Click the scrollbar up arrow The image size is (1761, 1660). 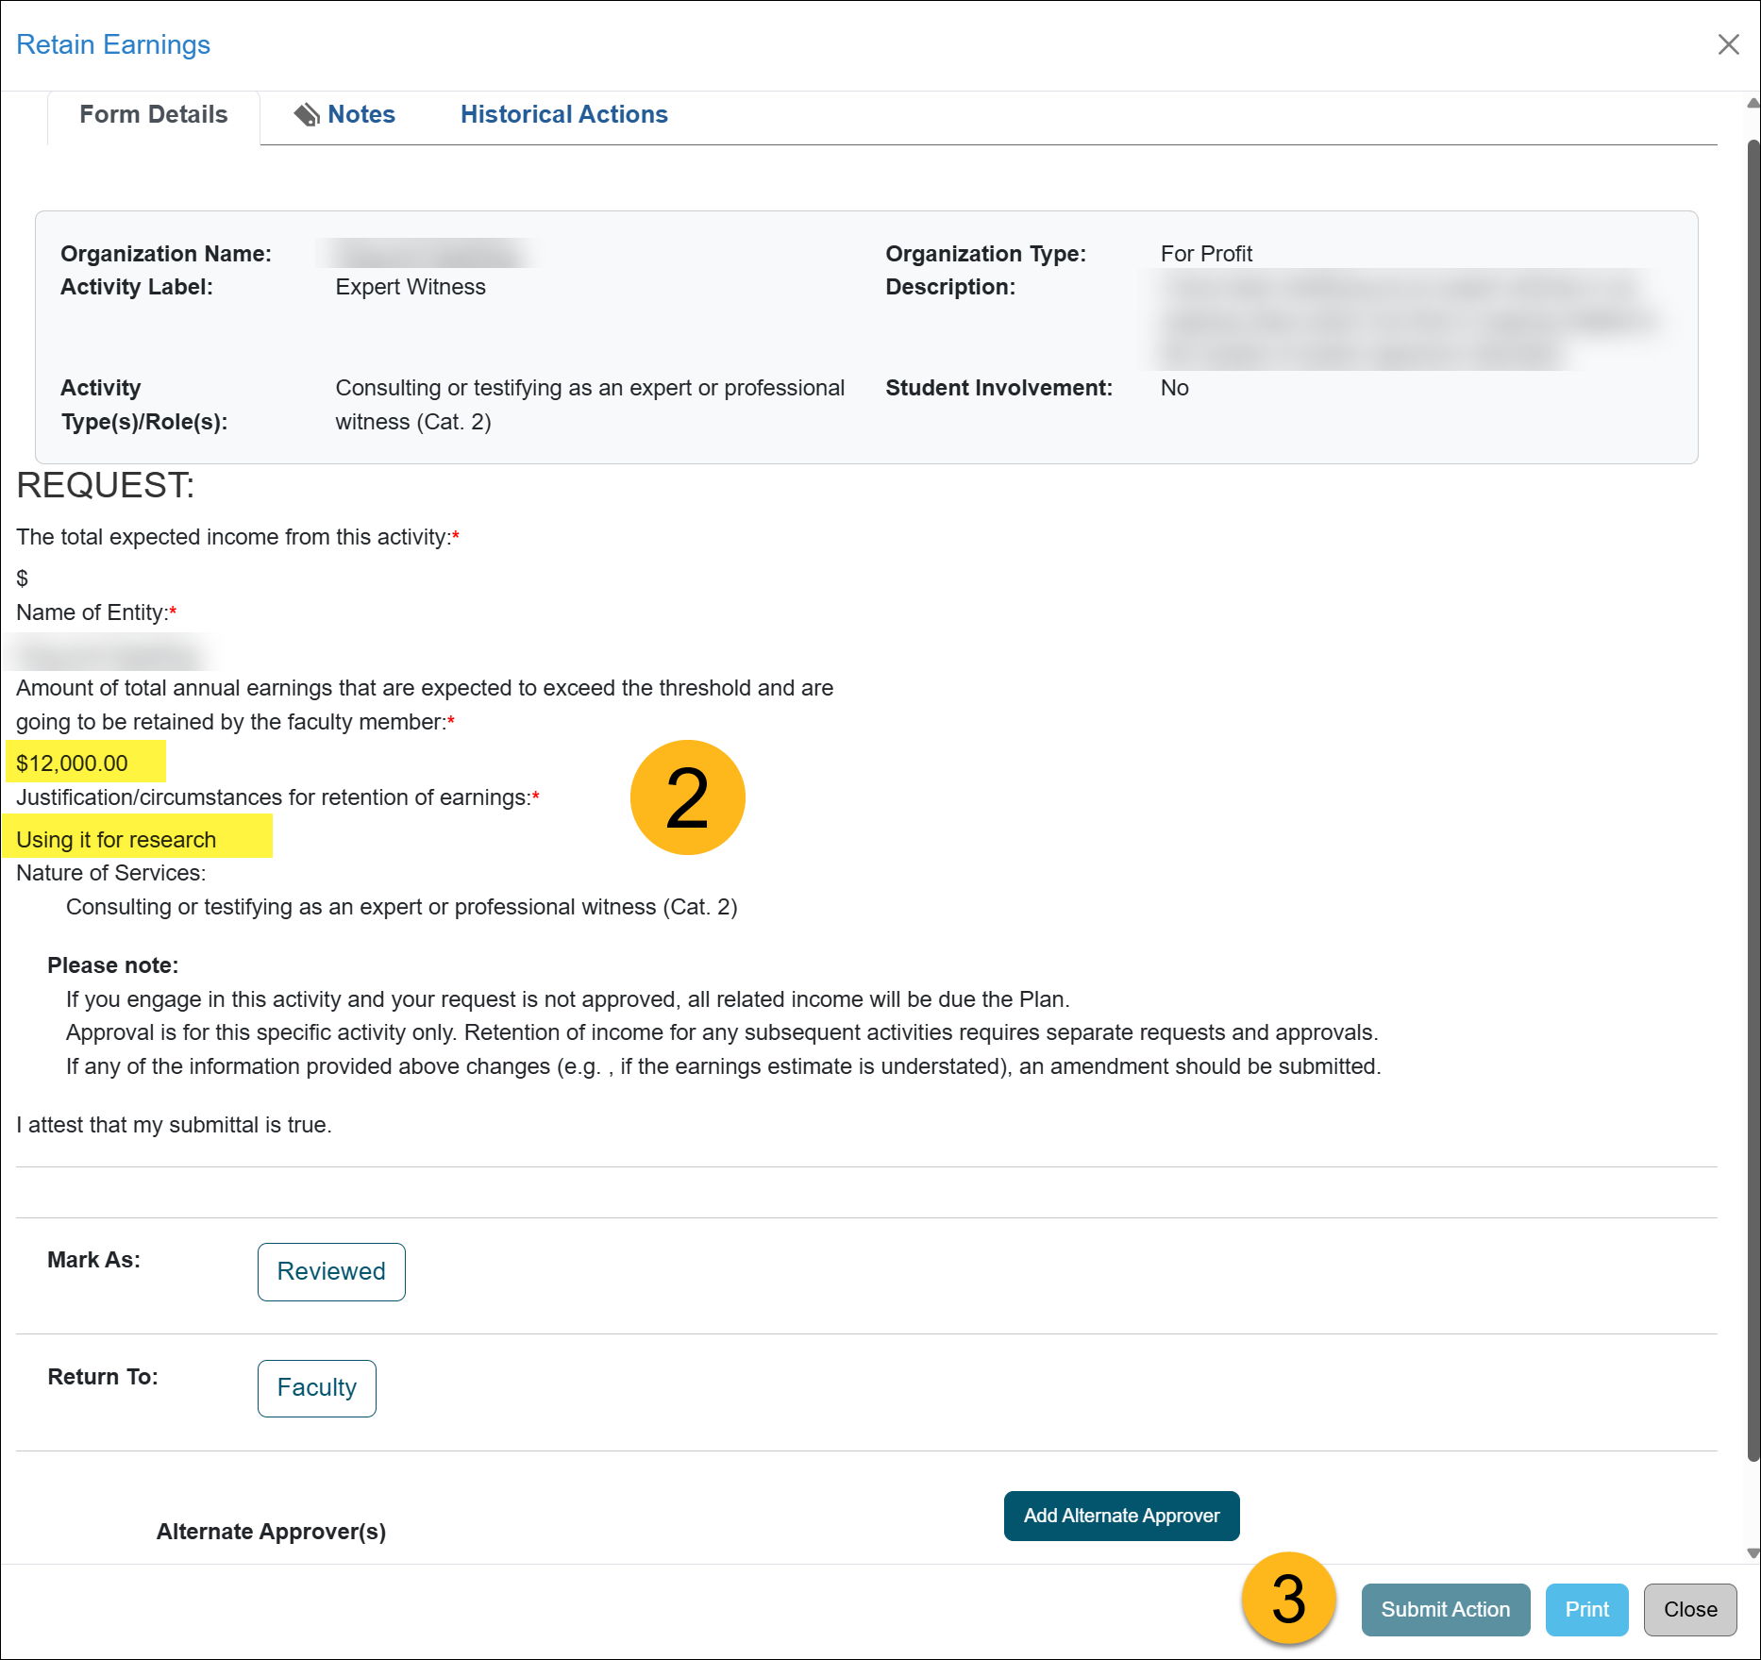tap(1753, 103)
